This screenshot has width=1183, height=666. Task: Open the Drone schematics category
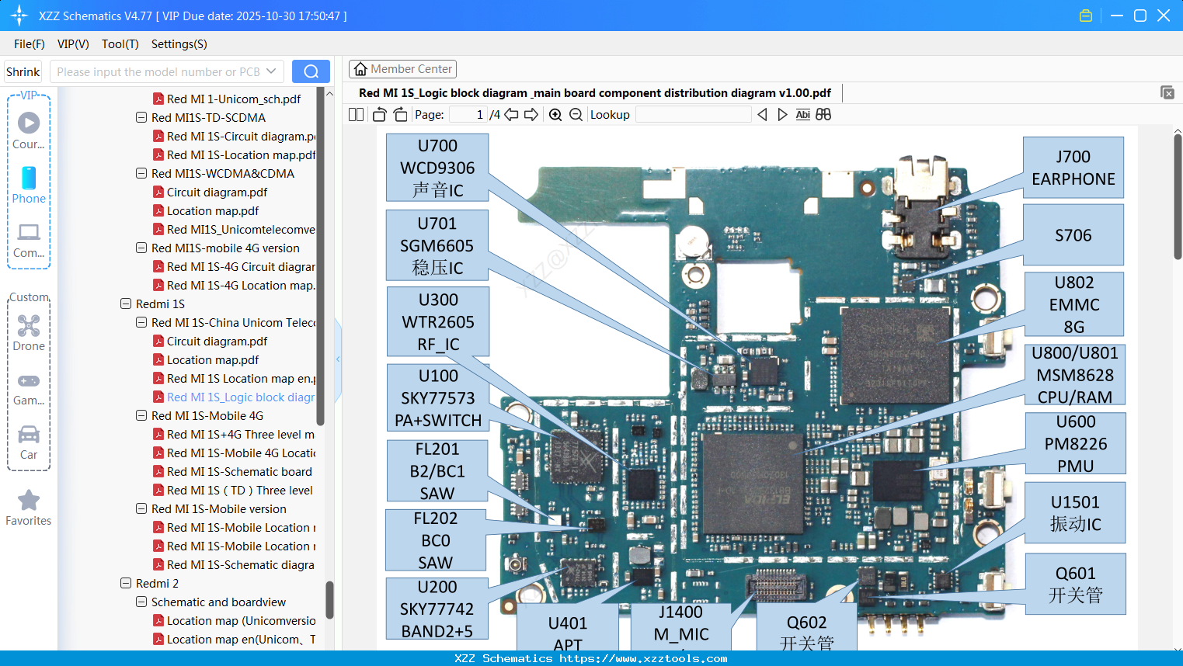[29, 330]
